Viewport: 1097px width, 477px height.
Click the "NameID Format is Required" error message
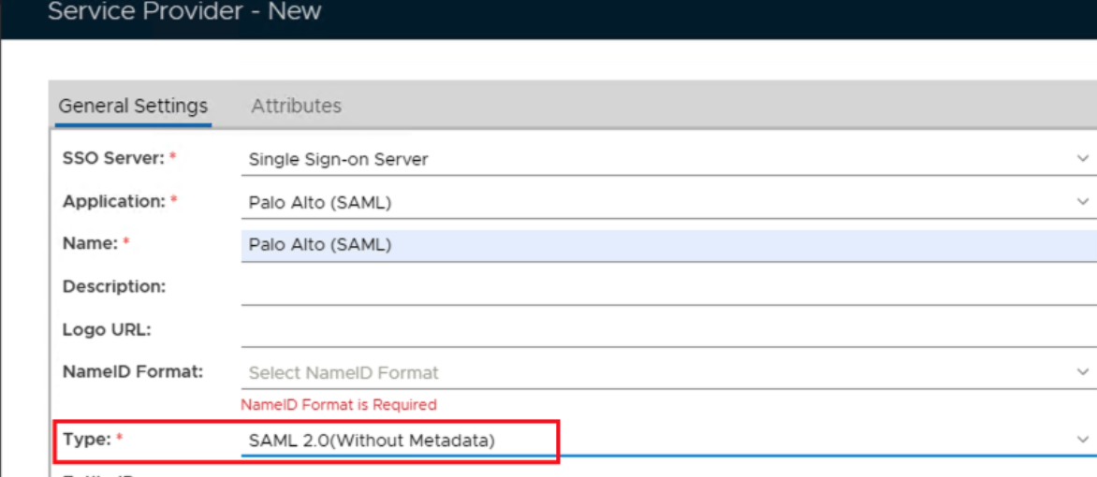[x=339, y=405]
